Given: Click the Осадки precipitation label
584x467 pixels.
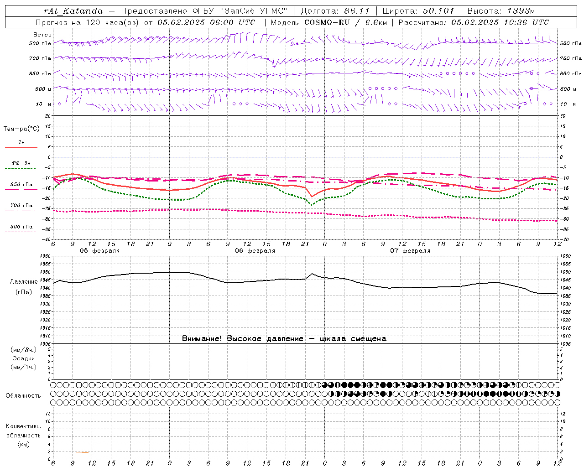Looking at the screenshot, I should (23, 358).
